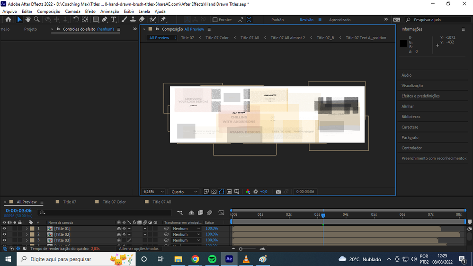The height and width of the screenshot is (266, 473).
Task: Open the 6,25% magnification dropdown
Action: 153,192
